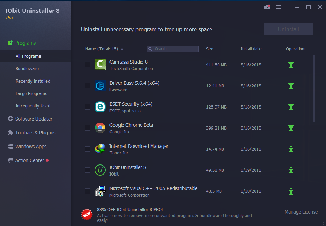The height and width of the screenshot is (226, 326).
Task: Click the 125.97 MB size value
Action: click(216, 107)
